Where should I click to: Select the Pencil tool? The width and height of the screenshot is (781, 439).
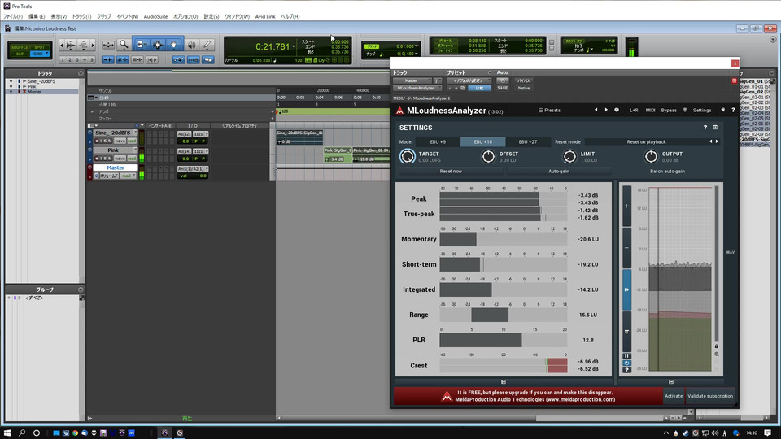[207, 45]
